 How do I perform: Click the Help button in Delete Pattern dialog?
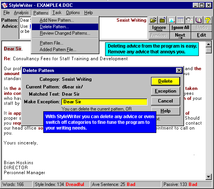(165, 111)
